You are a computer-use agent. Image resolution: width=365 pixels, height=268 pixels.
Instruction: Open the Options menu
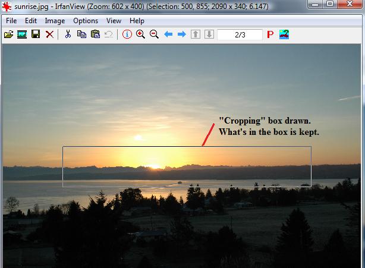tap(86, 21)
